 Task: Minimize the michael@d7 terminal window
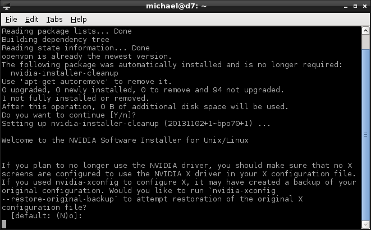tap(346, 7)
